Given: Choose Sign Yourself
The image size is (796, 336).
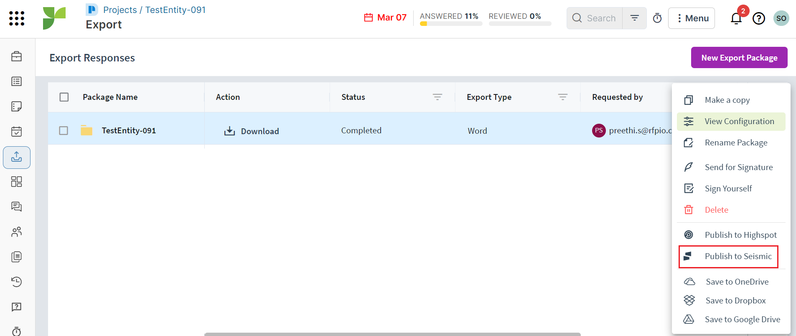Looking at the screenshot, I should click(731, 189).
